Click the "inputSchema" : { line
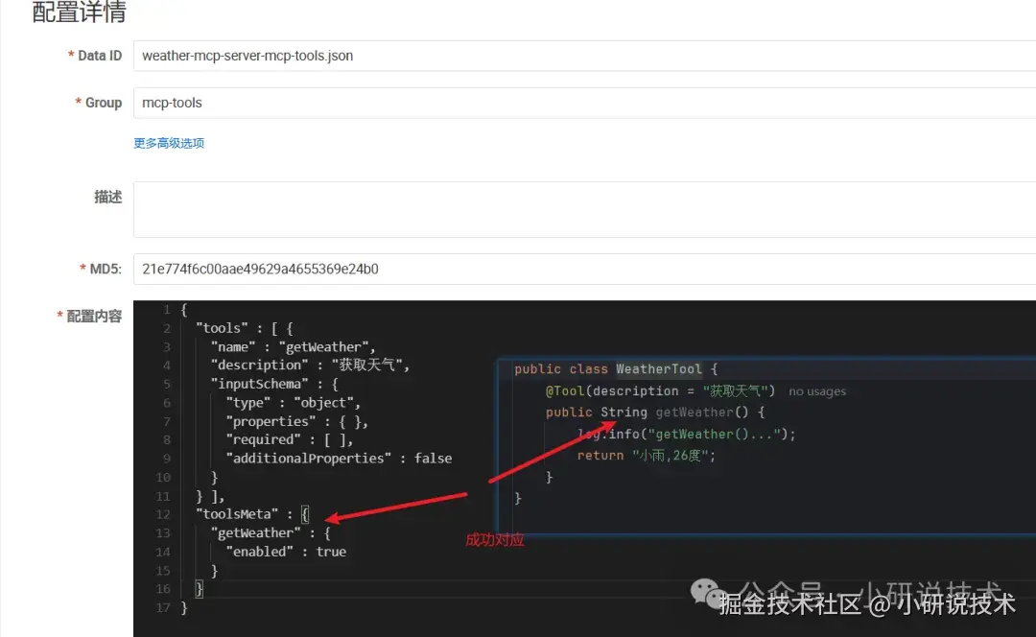This screenshot has width=1036, height=637. point(274,384)
